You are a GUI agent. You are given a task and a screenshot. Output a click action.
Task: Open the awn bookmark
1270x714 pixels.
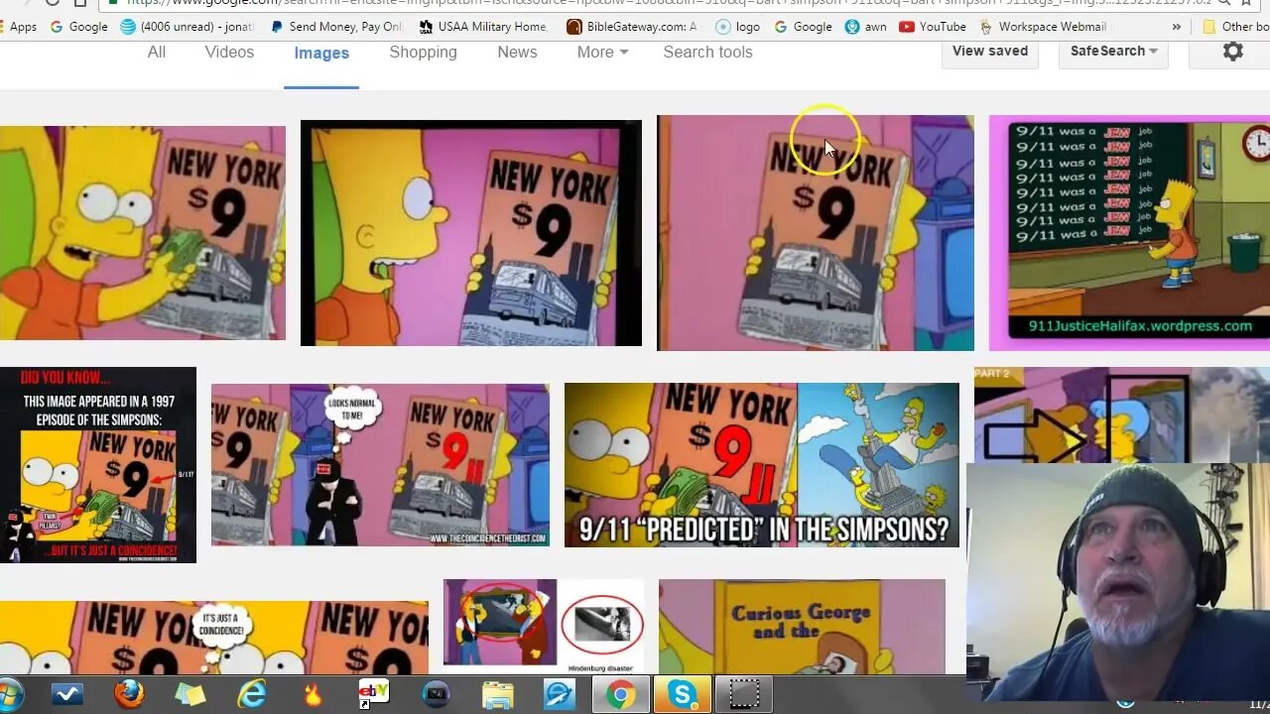(865, 27)
